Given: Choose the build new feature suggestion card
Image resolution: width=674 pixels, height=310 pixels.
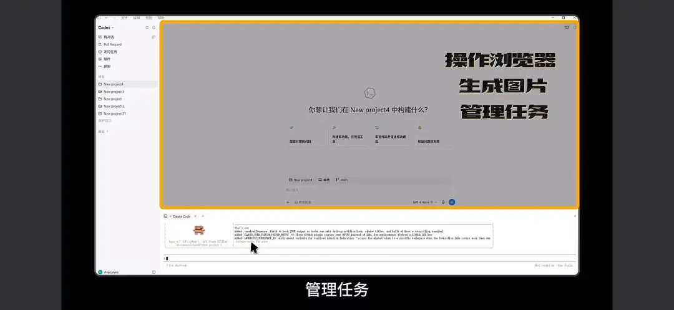Looking at the screenshot, I should pyautogui.click(x=349, y=135).
